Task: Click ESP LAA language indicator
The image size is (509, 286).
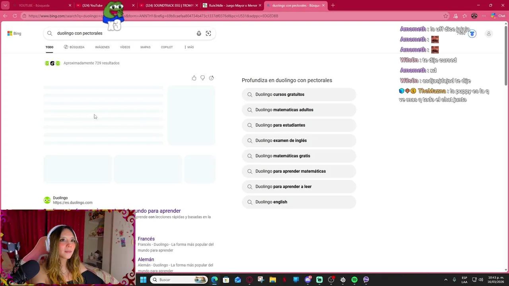Action: 464,280
